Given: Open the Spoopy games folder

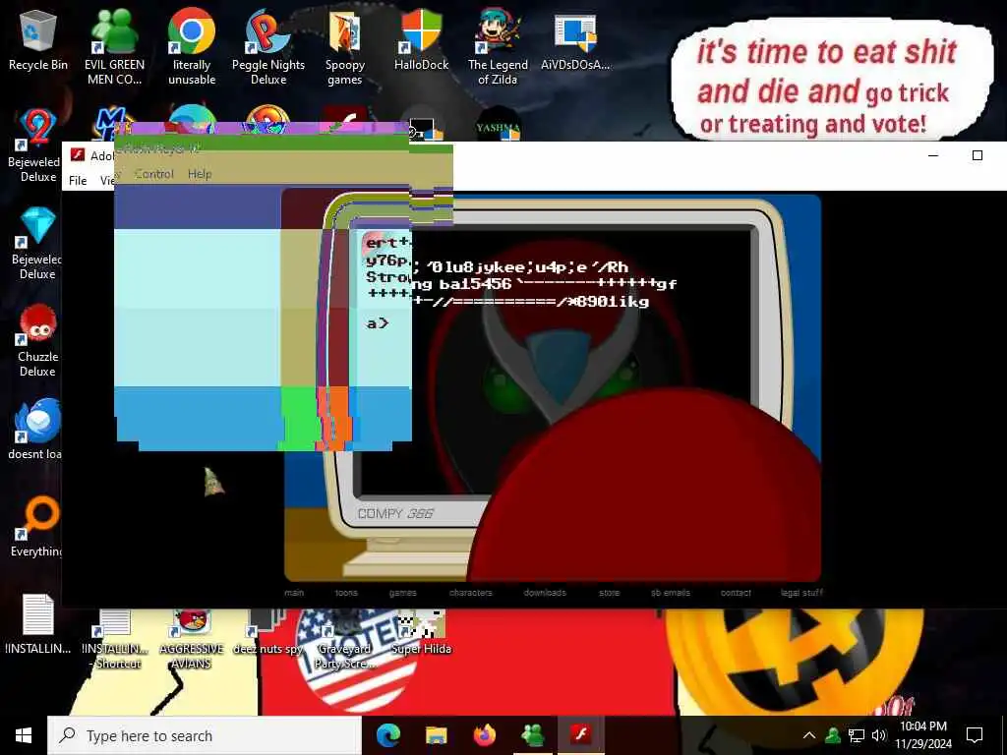Looking at the screenshot, I should click(345, 48).
